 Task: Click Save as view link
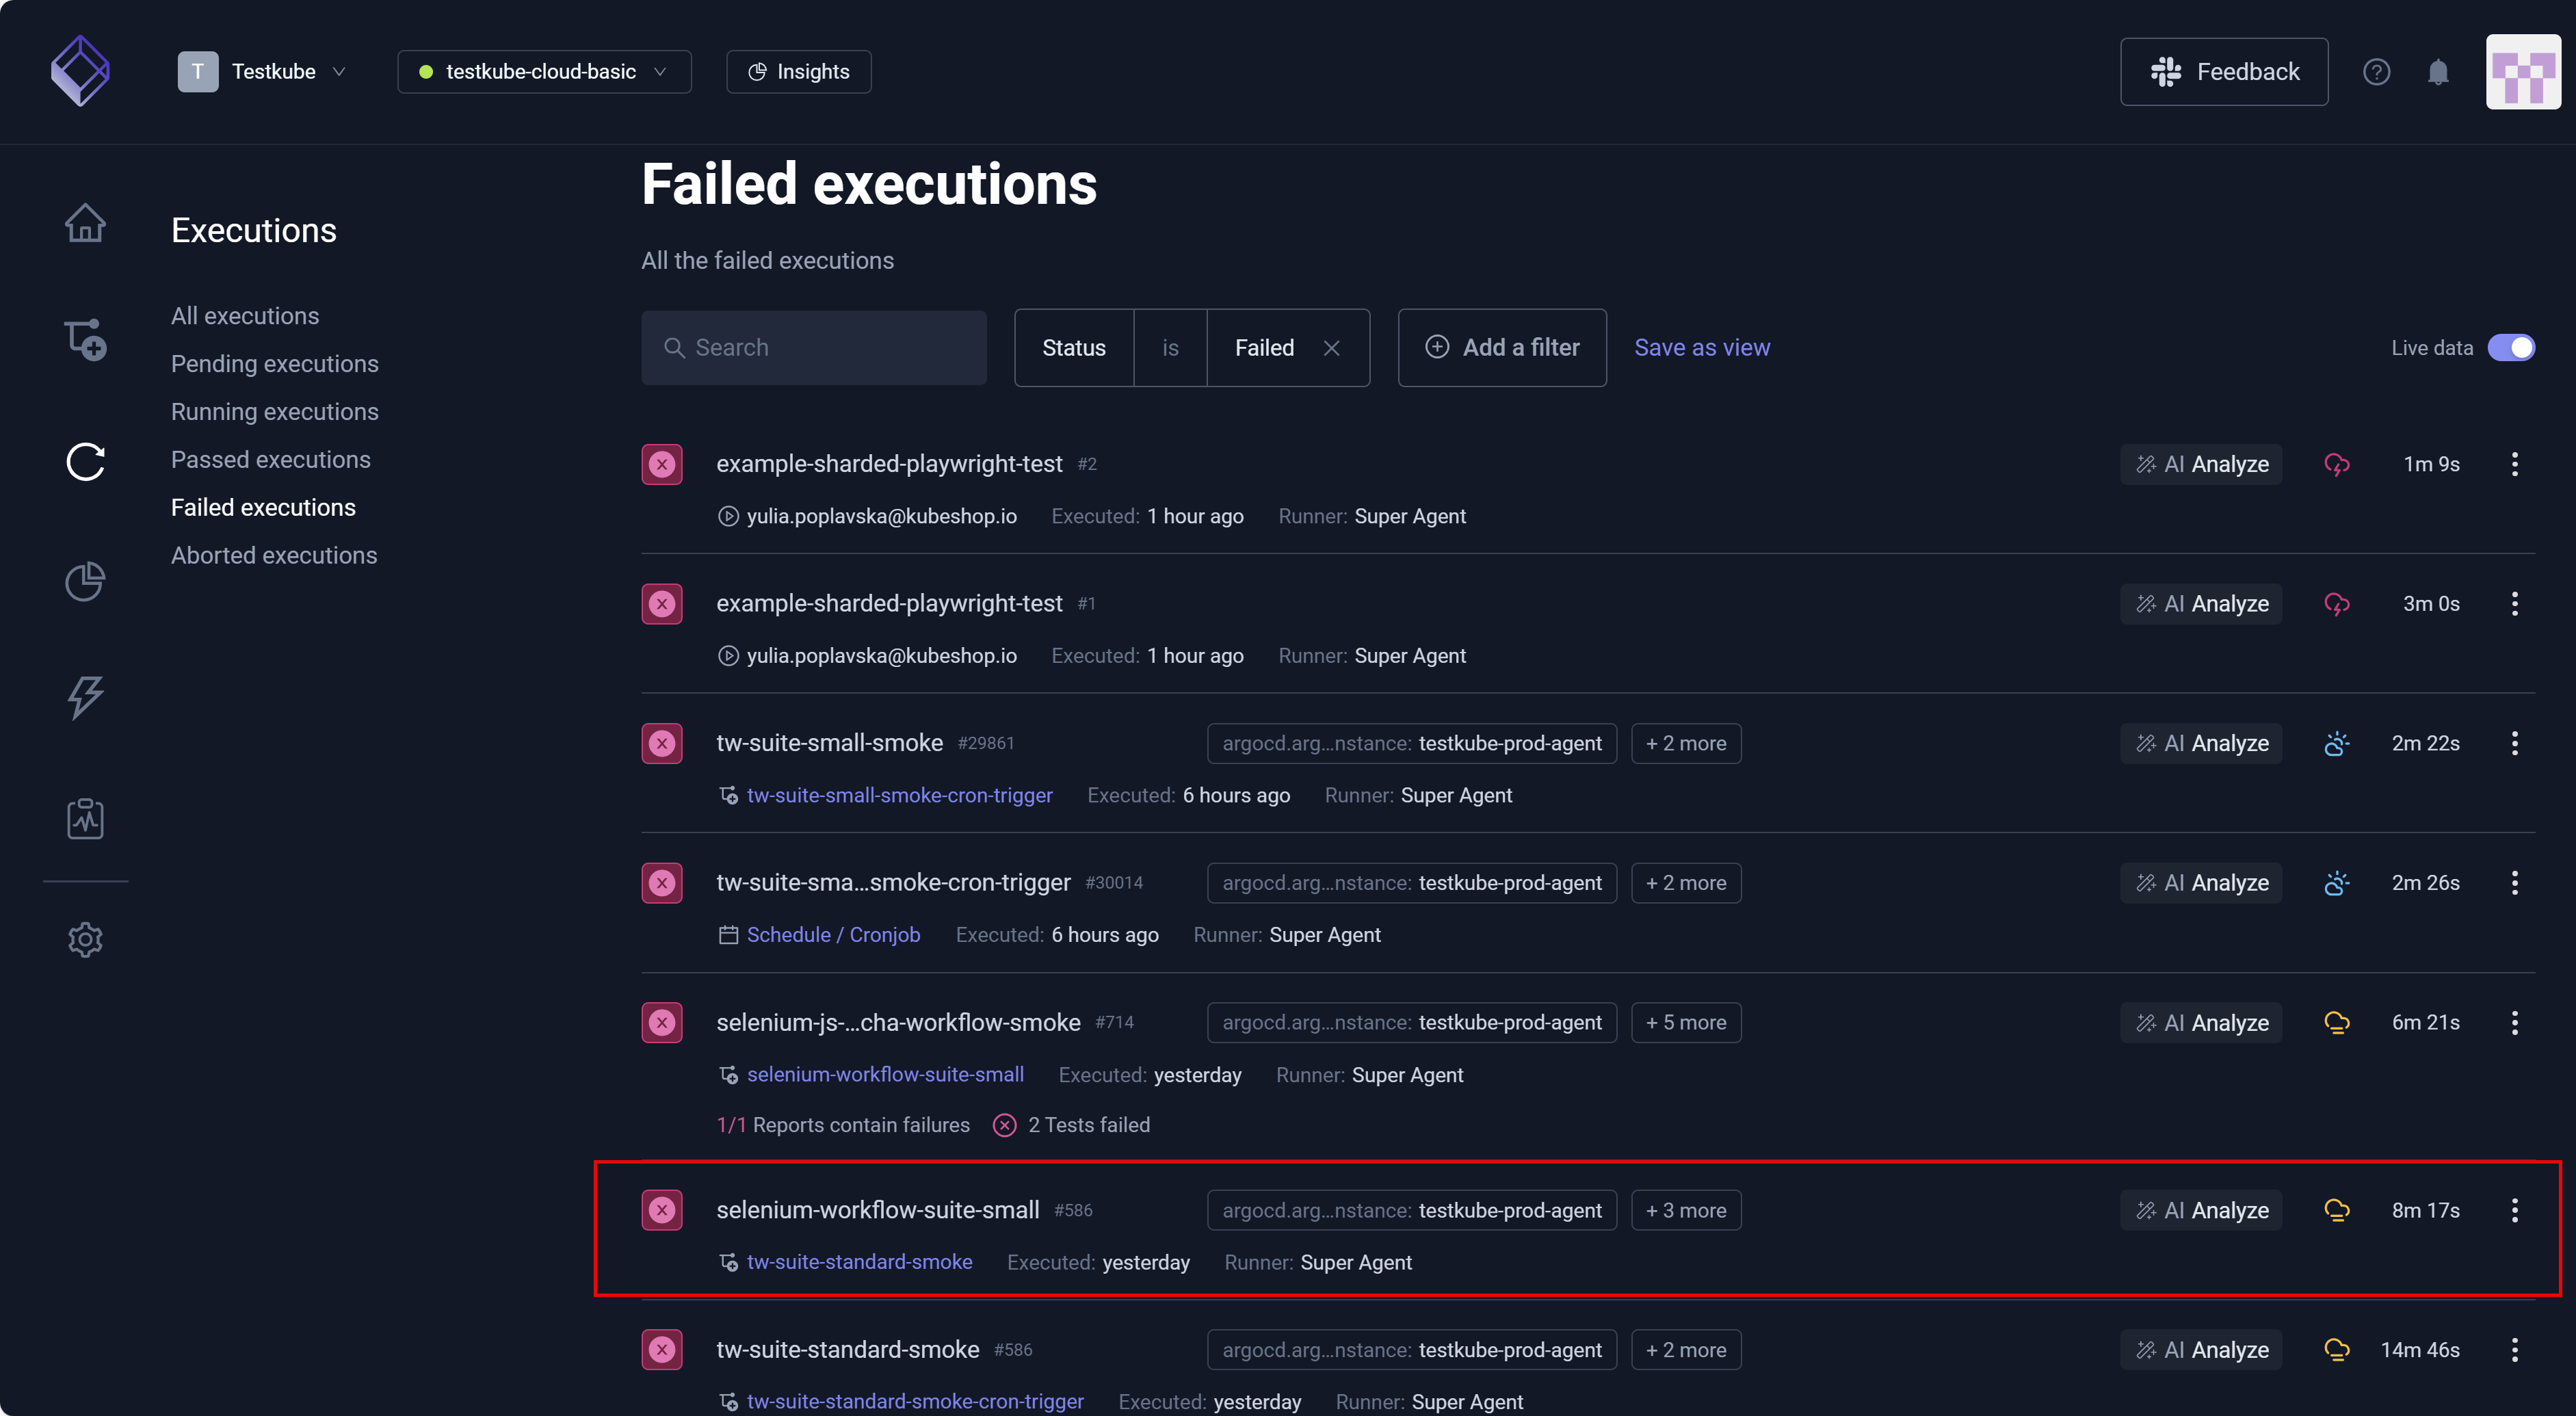[1701, 347]
